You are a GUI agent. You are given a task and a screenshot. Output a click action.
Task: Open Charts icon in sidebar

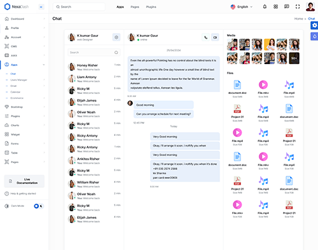coord(7,125)
